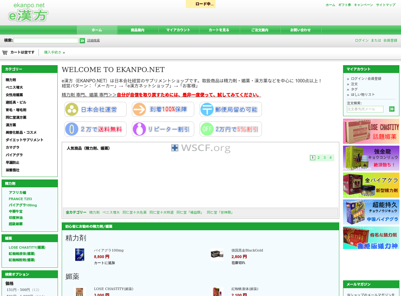
Task: Focus the 注文番号/Eメール input field
Action: 365,109
